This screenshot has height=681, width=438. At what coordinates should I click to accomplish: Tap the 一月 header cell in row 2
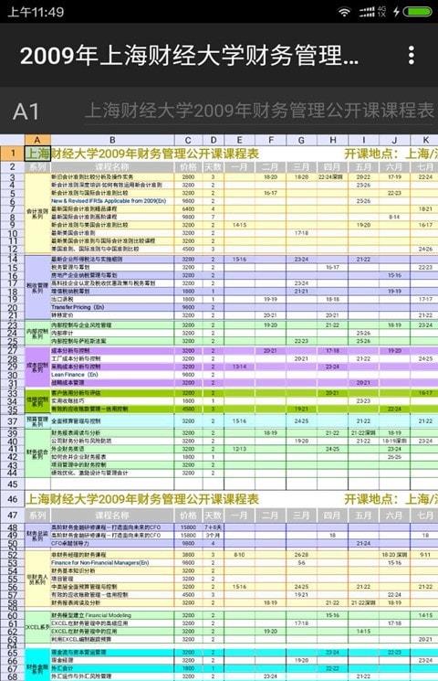[x=239, y=167]
